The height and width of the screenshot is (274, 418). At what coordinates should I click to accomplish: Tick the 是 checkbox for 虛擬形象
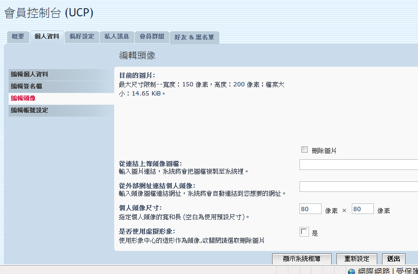pyautogui.click(x=304, y=232)
